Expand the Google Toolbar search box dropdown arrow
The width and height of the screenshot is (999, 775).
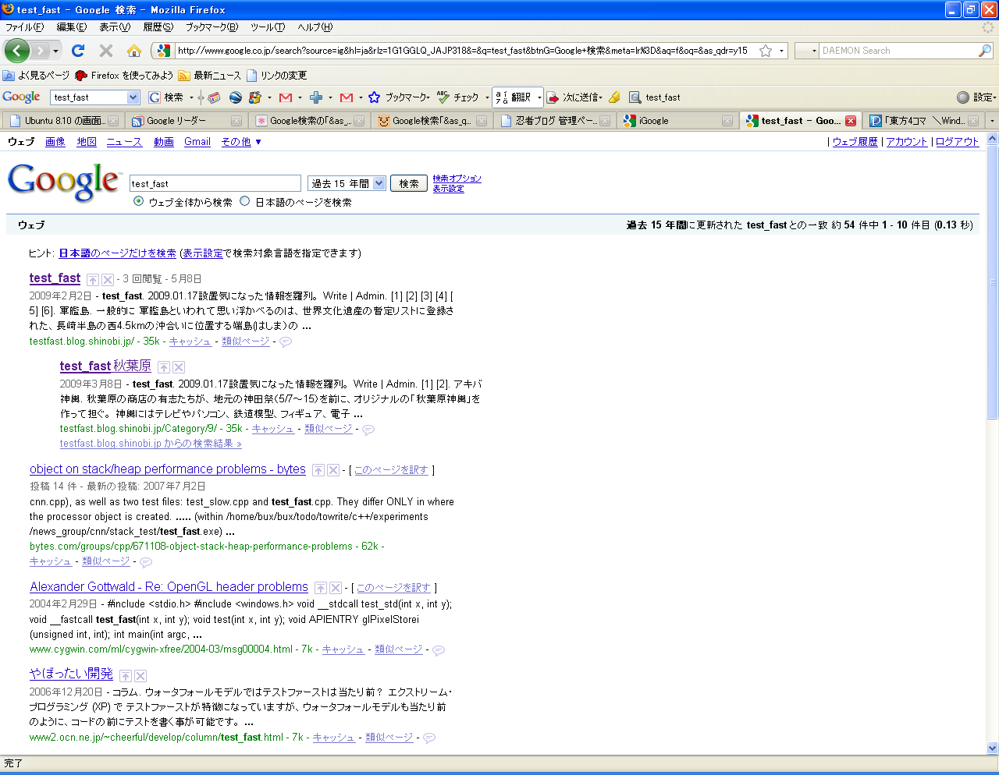133,97
